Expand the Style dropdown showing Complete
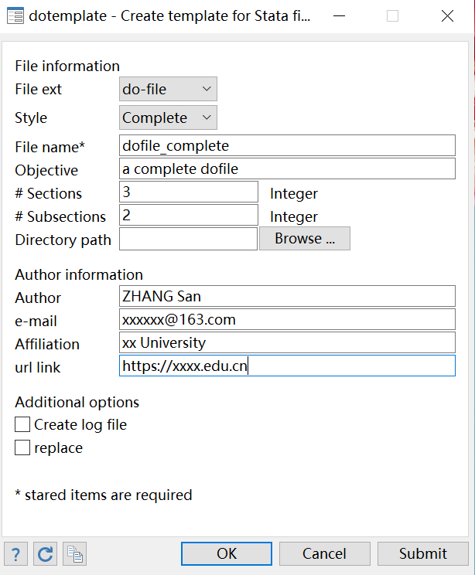This screenshot has height=575, width=475. coord(169,117)
